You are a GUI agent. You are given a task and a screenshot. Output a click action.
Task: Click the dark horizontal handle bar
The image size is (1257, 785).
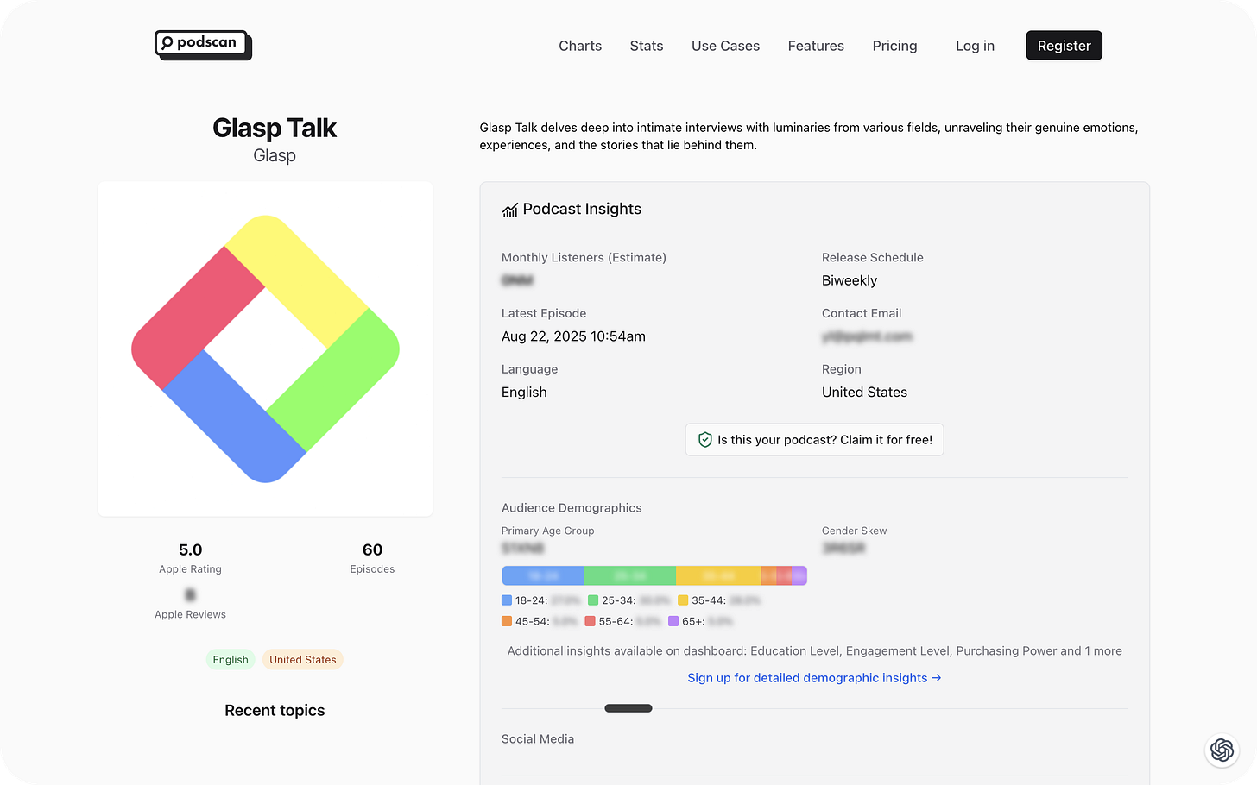click(628, 708)
